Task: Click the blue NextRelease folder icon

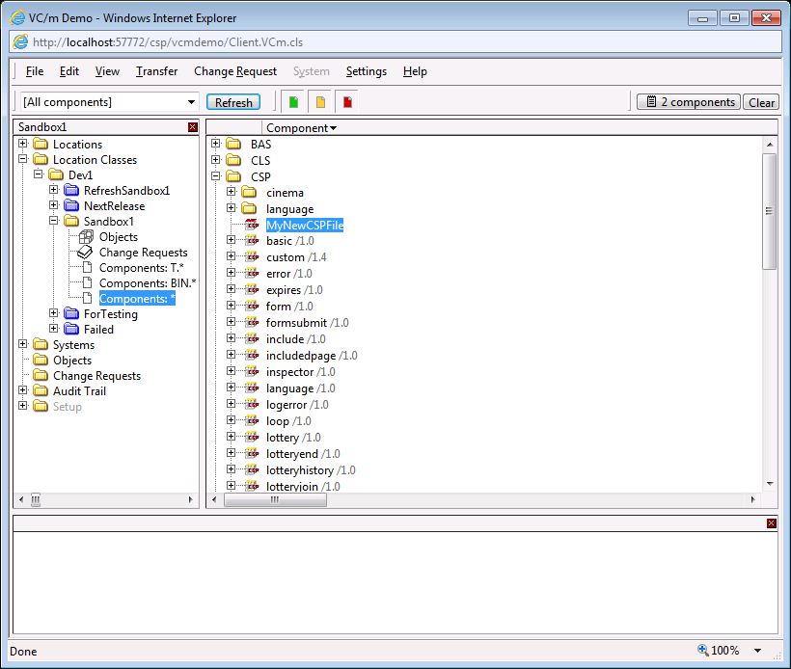Action: pos(71,206)
